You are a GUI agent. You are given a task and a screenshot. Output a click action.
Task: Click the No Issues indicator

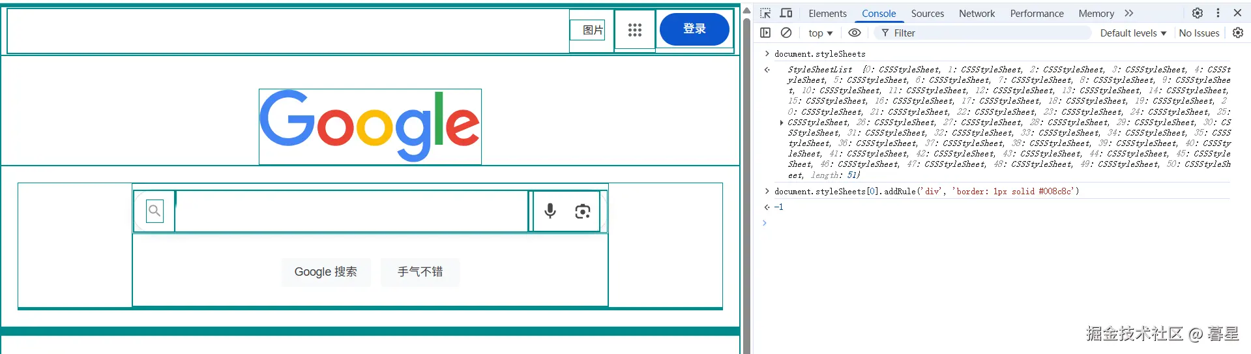pos(1199,33)
